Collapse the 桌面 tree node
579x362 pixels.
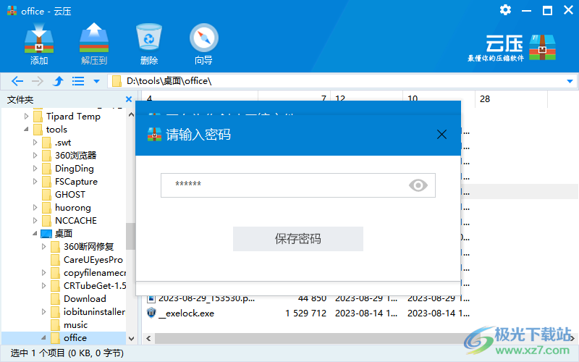click(35, 233)
